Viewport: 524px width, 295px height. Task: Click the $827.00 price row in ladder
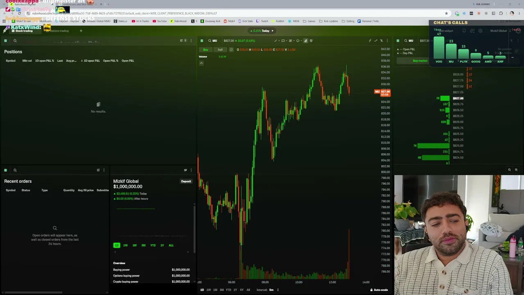click(458, 98)
